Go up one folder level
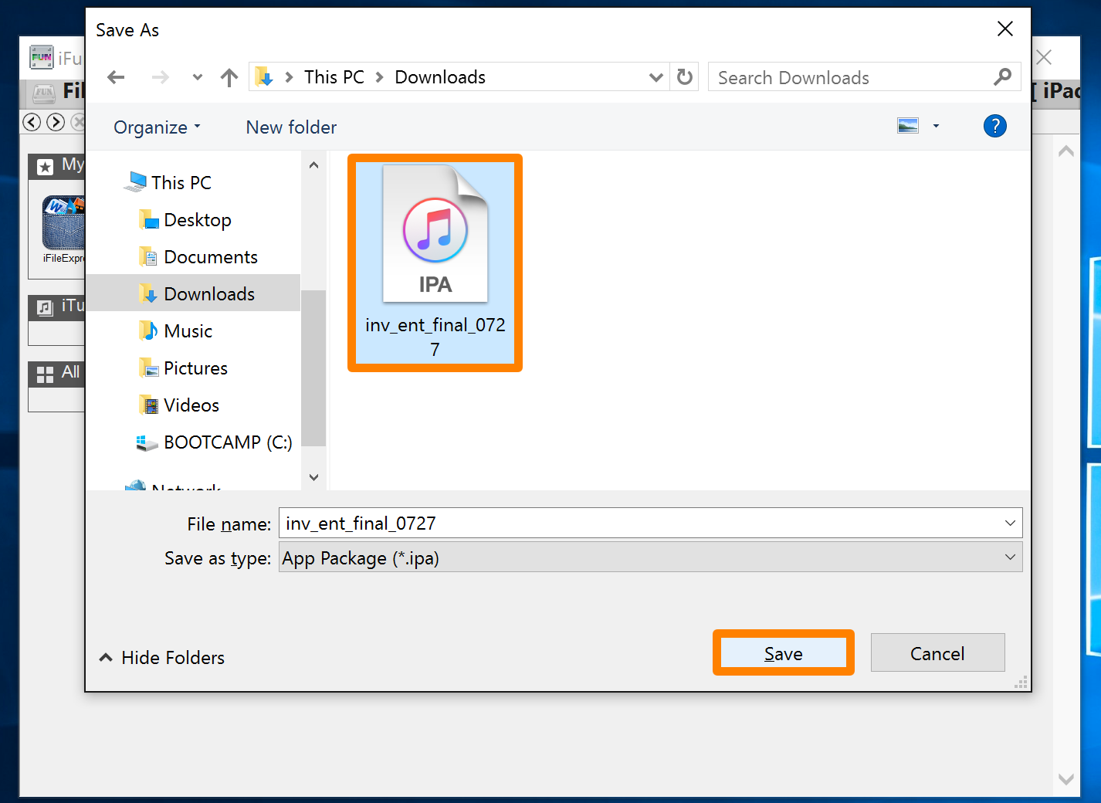The height and width of the screenshot is (803, 1101). 229,77
